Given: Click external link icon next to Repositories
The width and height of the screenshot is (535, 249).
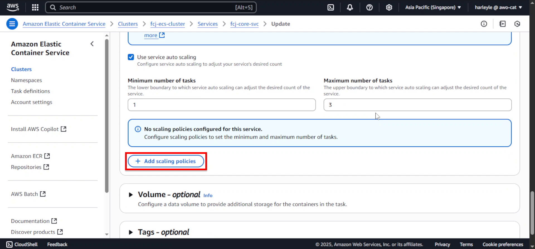Looking at the screenshot, I should tap(46, 167).
